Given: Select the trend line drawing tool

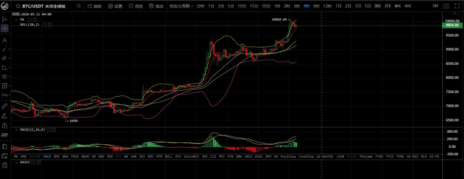Looking at the screenshot, I should (x=5, y=49).
